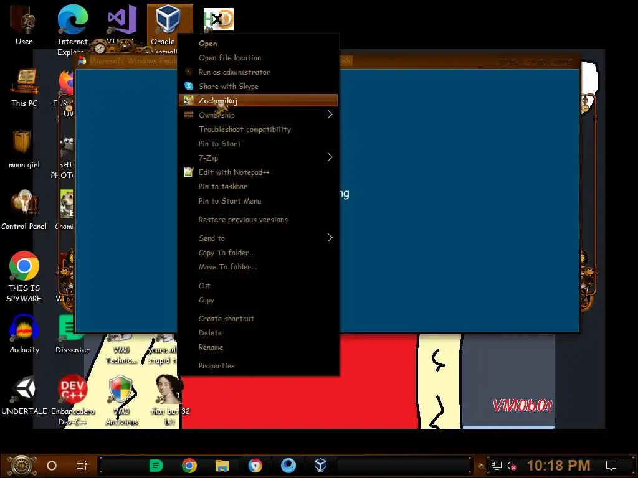Choose Open file location
This screenshot has width=638, height=478.
[258, 58]
